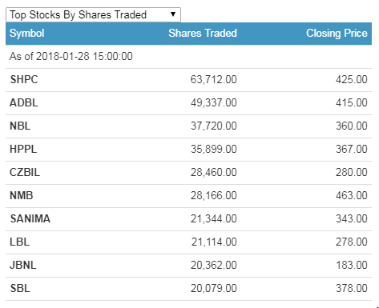Open the SANIMA stock symbol
The height and width of the screenshot is (308, 379).
(x=30, y=218)
